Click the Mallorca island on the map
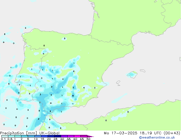Image resolution: width=181 pixels, height=140 pixels. pyautogui.click(x=132, y=75)
